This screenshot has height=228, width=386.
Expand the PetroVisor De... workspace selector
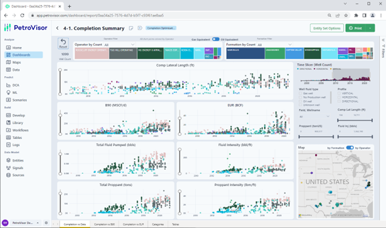tap(25, 223)
